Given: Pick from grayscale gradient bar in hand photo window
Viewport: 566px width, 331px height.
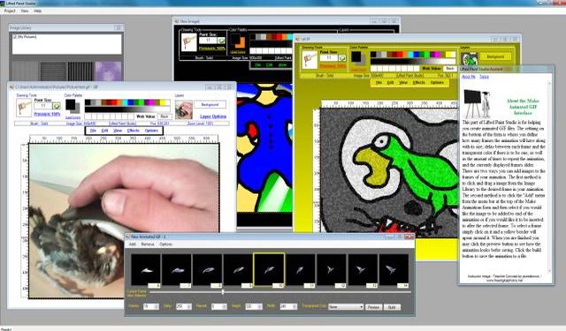Looking at the screenshot, I should [x=127, y=109].
